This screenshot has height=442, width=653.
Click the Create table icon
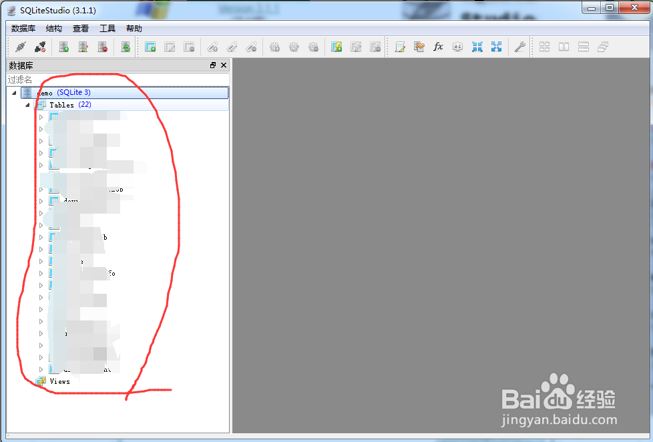(x=150, y=47)
